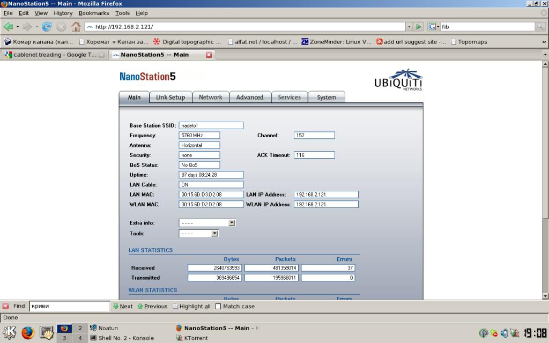Click the volume speaker tray icon
This screenshot has height=343, width=549.
[504, 333]
